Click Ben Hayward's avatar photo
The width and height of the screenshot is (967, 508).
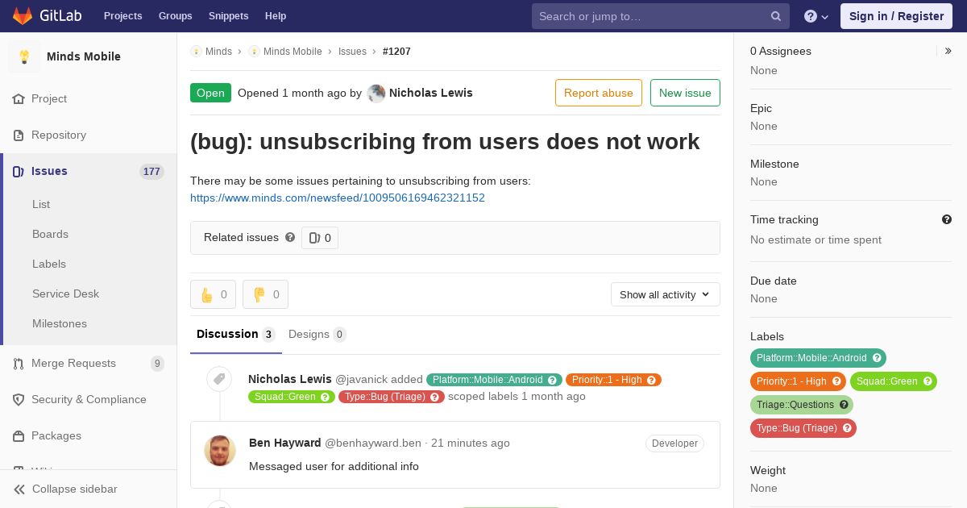pyautogui.click(x=220, y=451)
